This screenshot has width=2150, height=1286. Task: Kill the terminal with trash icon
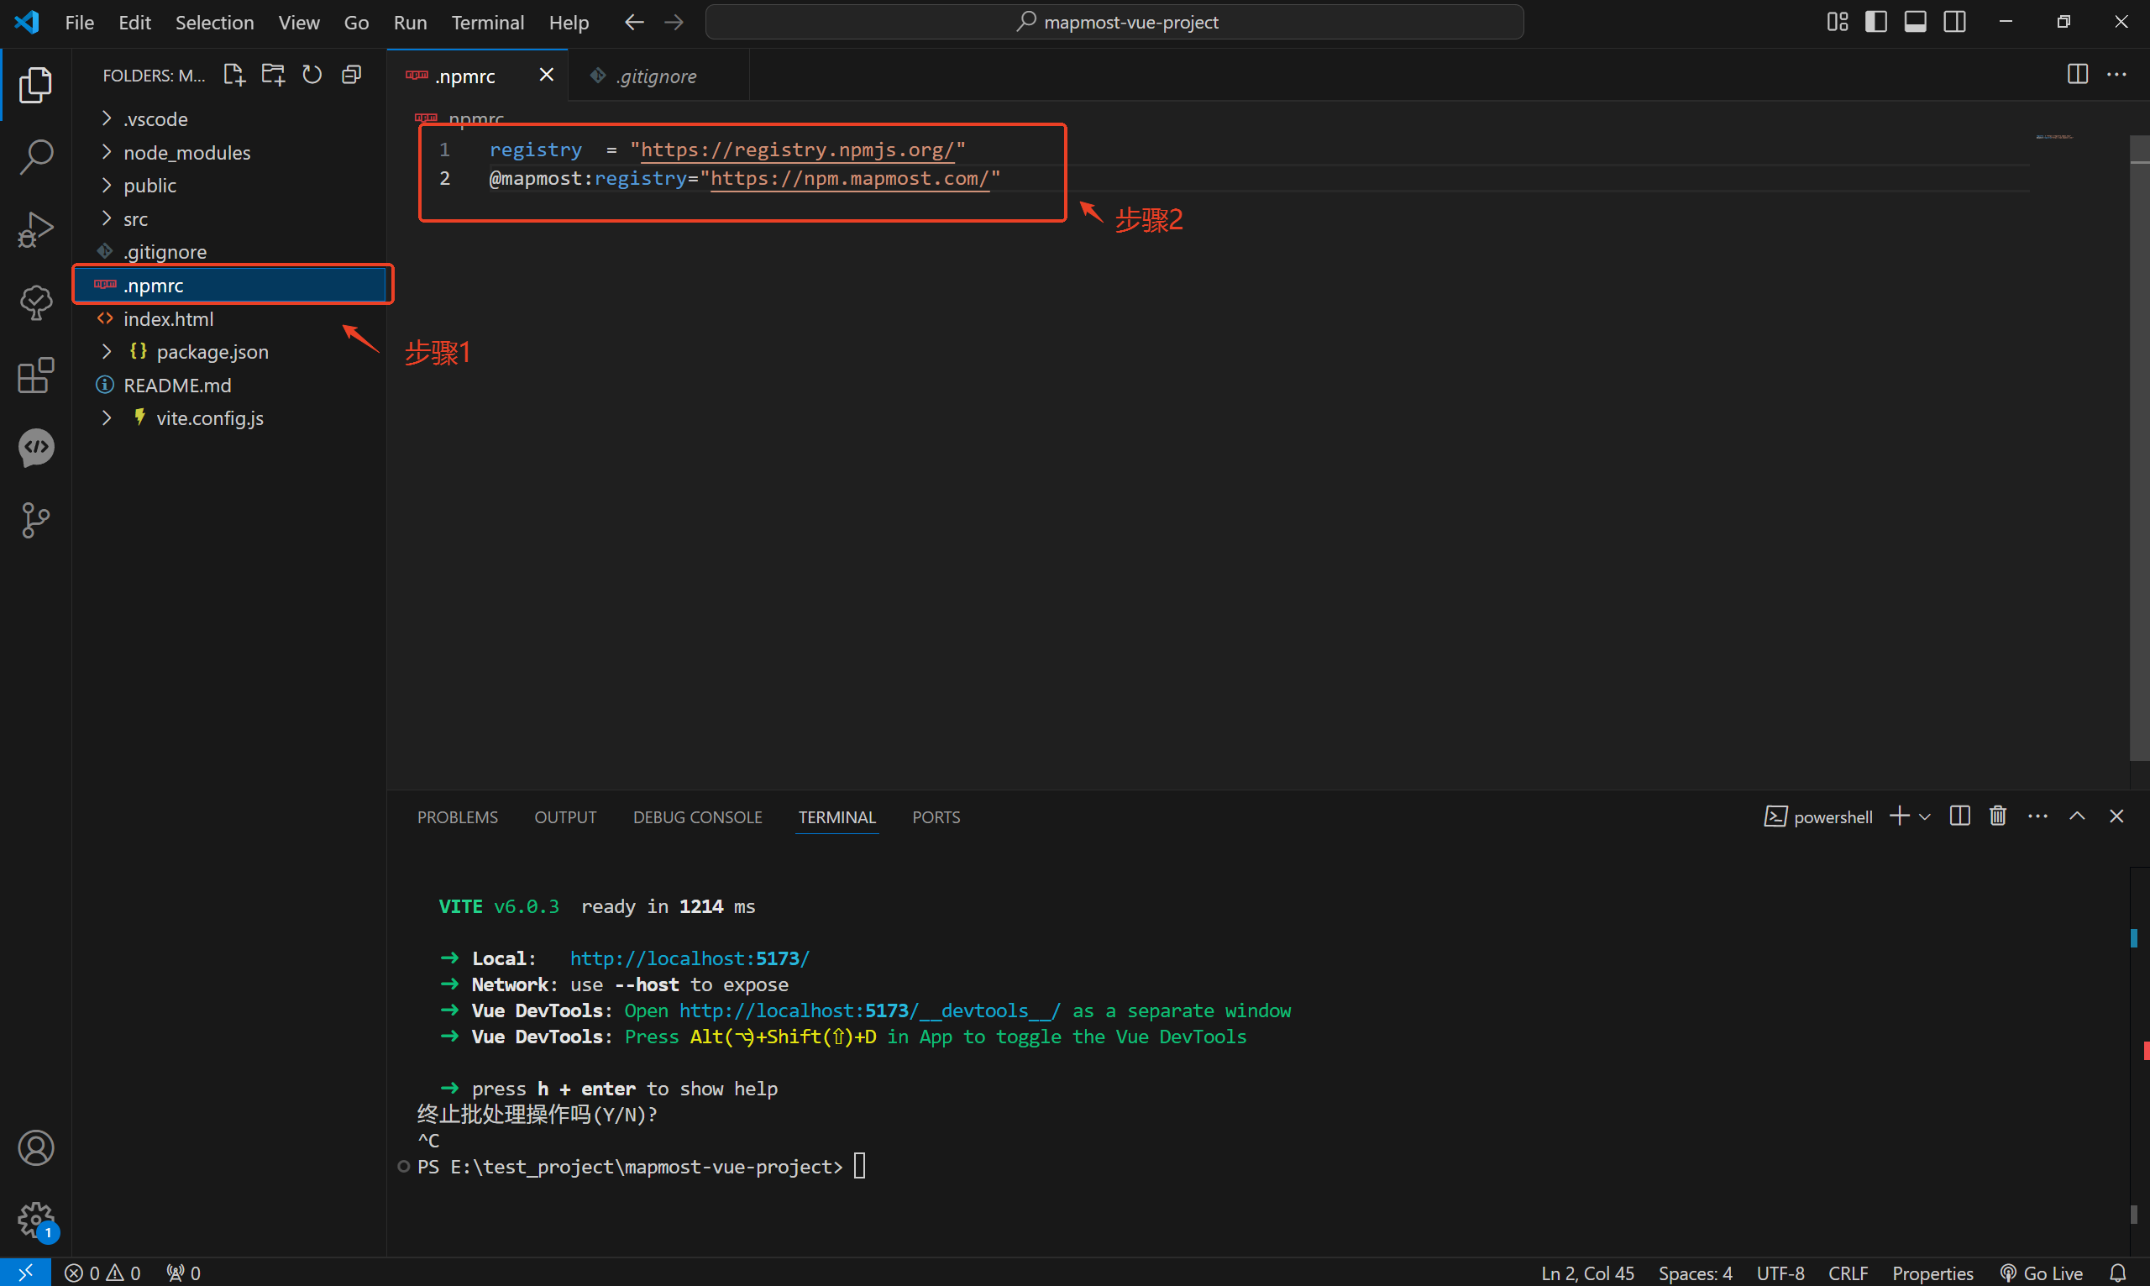1997,816
